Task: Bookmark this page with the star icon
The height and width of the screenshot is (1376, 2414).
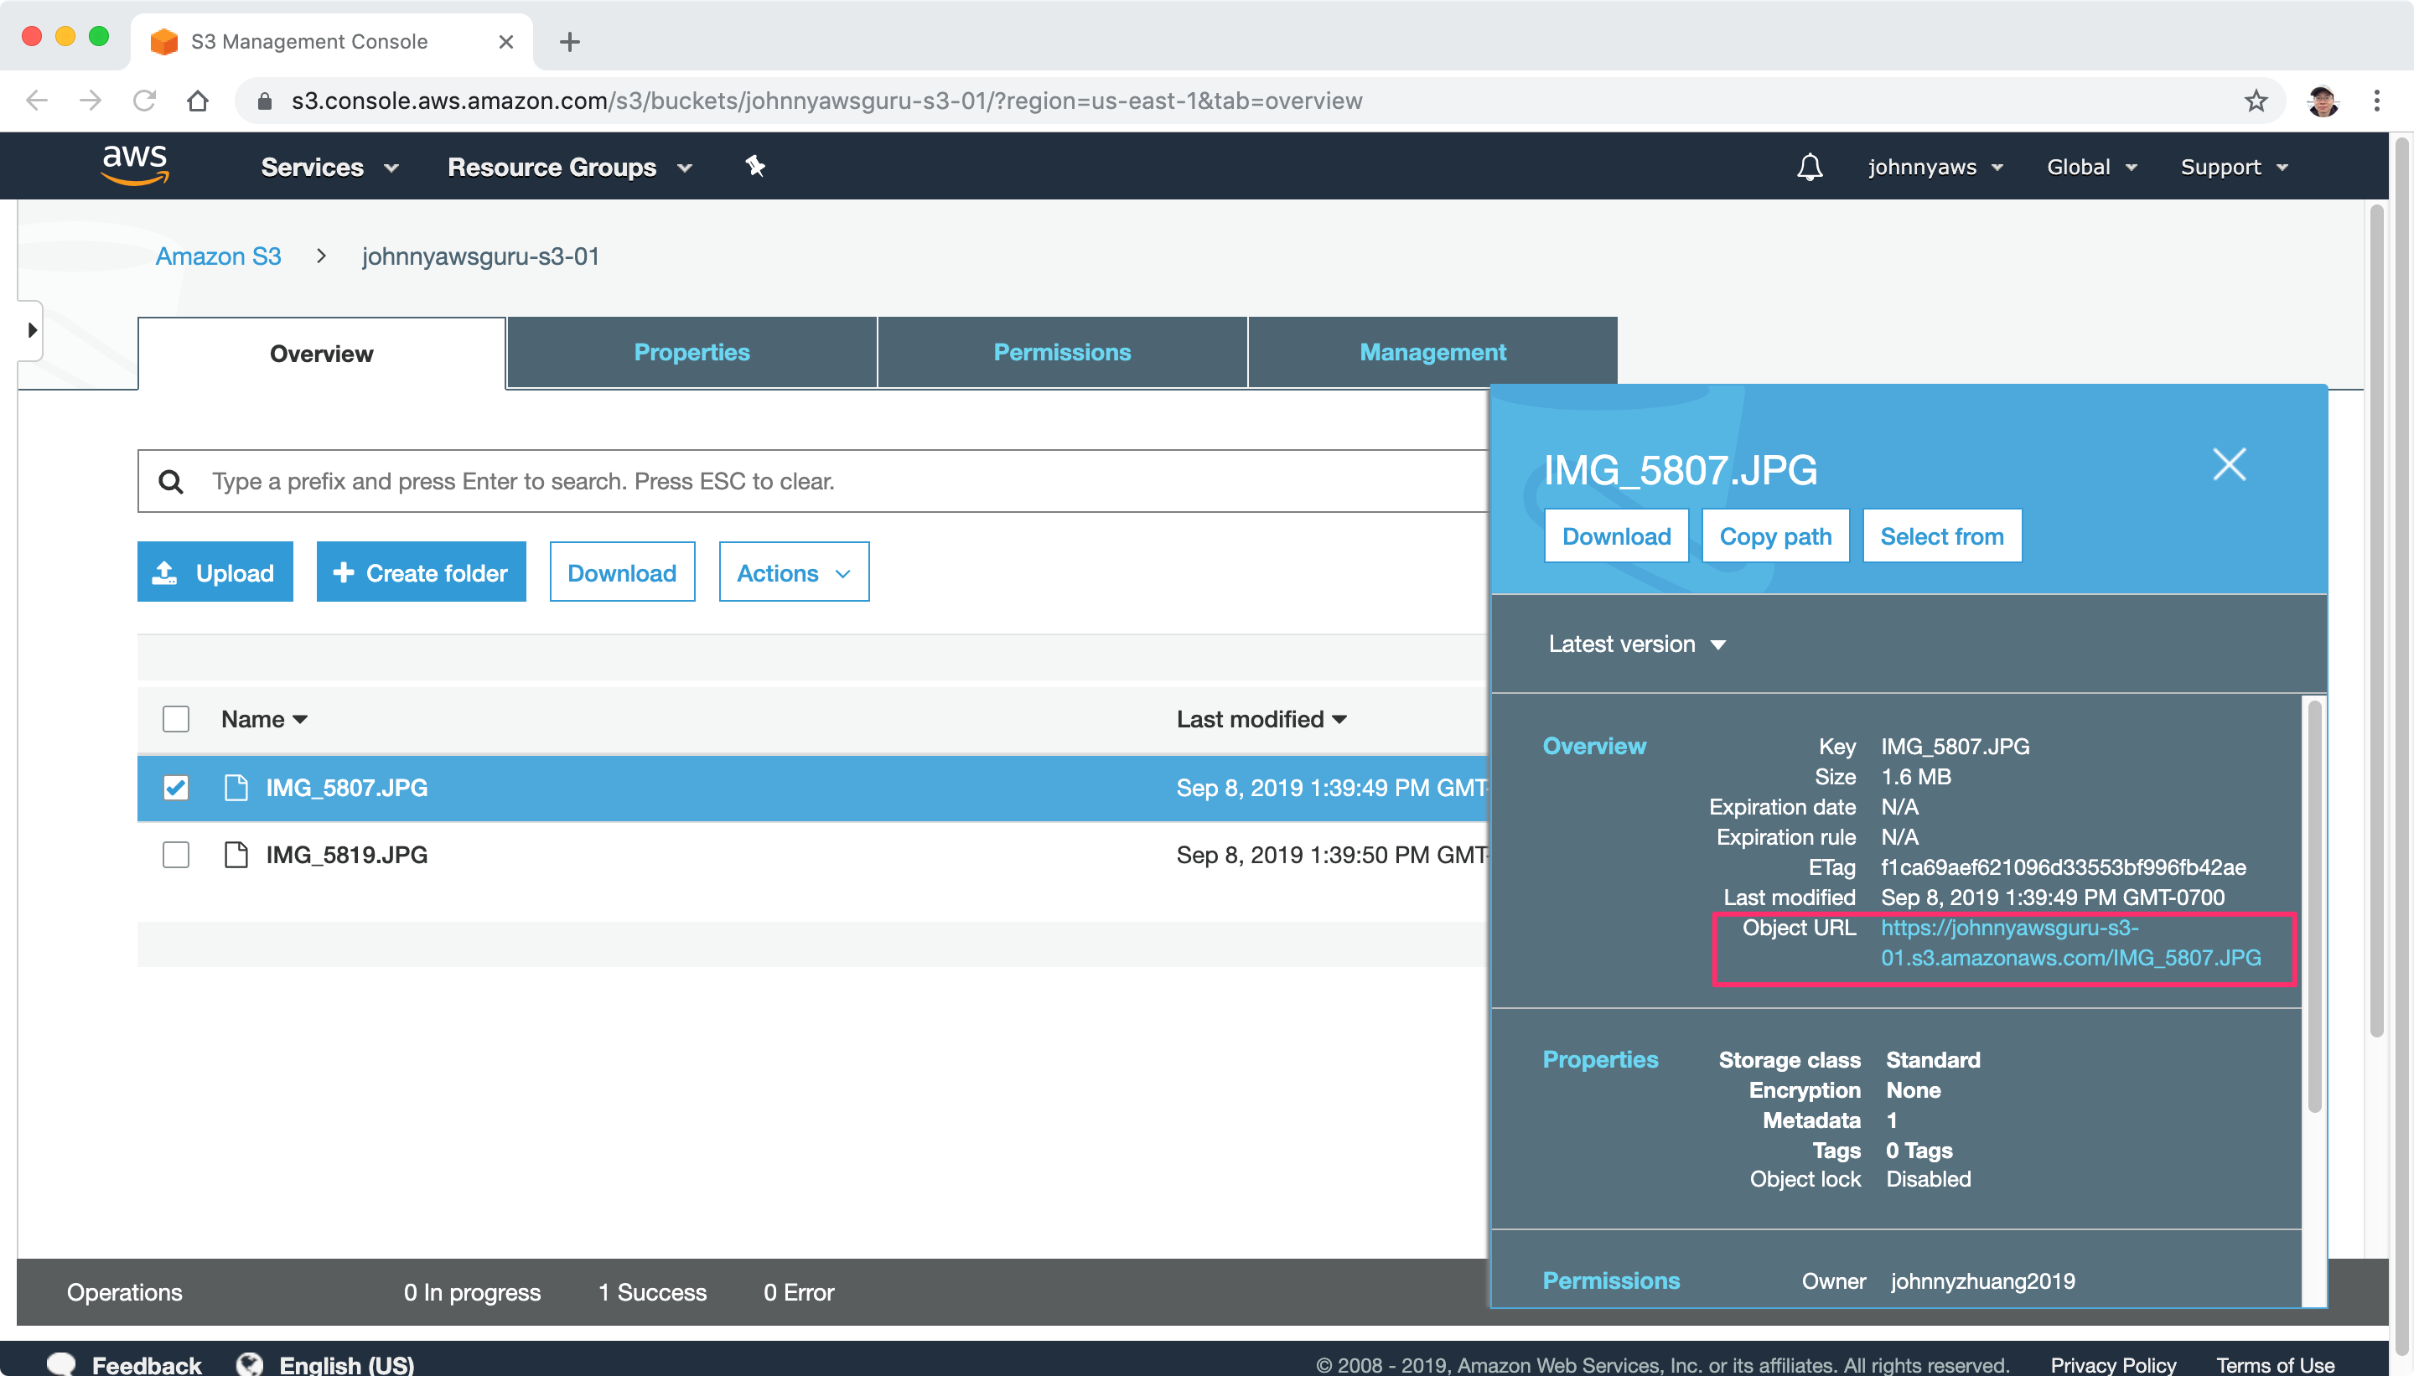Action: 2256,101
